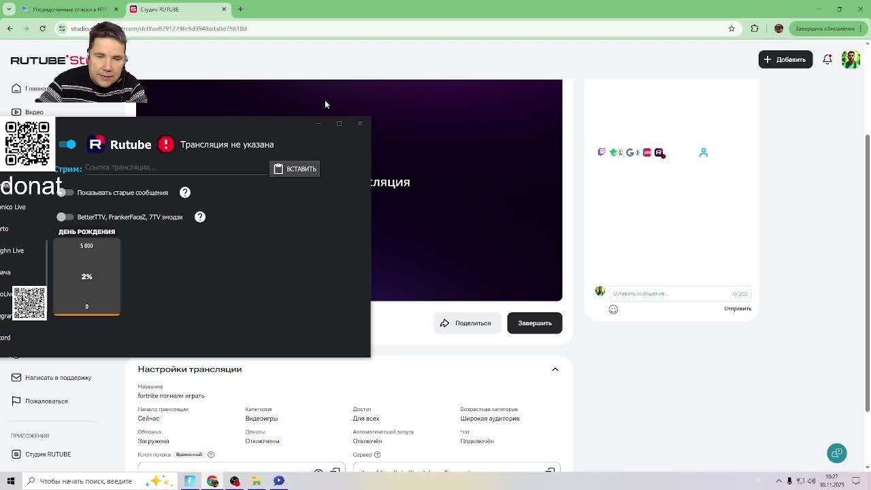Collapse the Настройки трансляции section

point(555,370)
